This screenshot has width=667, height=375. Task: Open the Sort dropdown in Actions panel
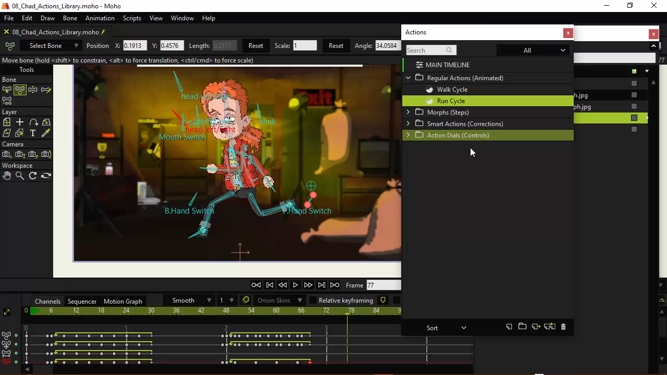pyautogui.click(x=446, y=328)
